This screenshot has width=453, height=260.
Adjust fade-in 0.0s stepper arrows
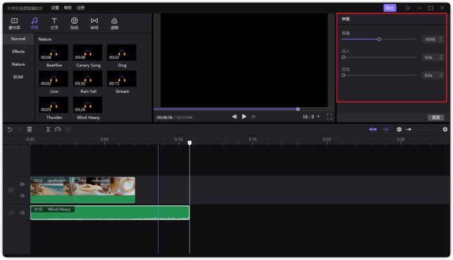[x=441, y=57]
